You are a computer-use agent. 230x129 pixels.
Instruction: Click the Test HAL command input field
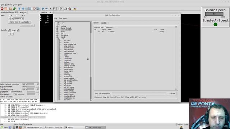pyautogui.click(x=139, y=93)
